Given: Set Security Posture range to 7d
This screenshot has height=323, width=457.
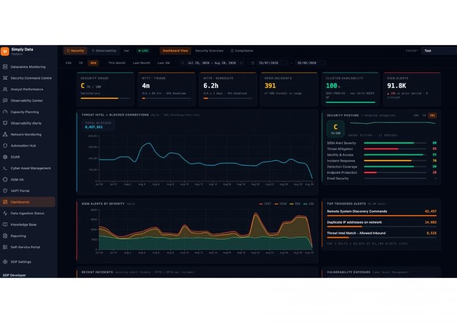Looking at the screenshot, I should pyautogui.click(x=424, y=115).
